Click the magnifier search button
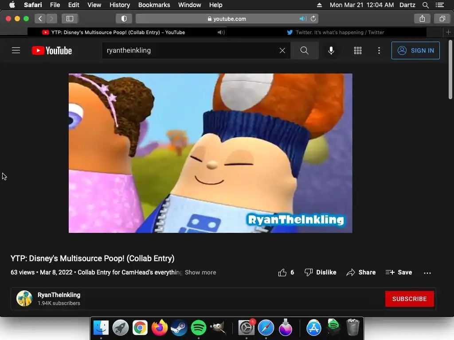 point(304,50)
